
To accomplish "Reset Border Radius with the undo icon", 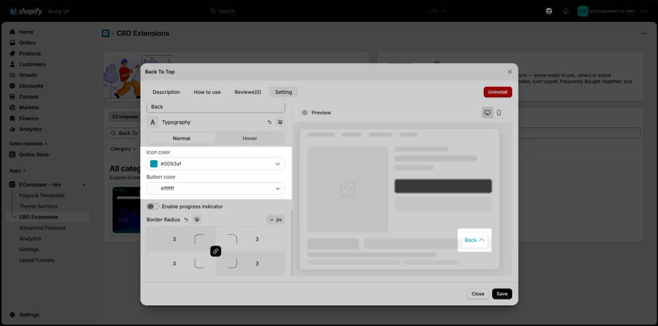I will click(186, 220).
